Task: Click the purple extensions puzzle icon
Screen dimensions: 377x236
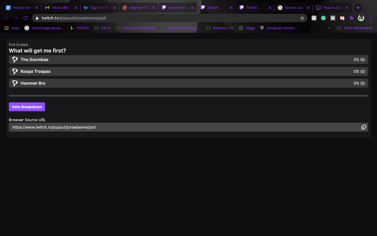Action: click(351, 18)
